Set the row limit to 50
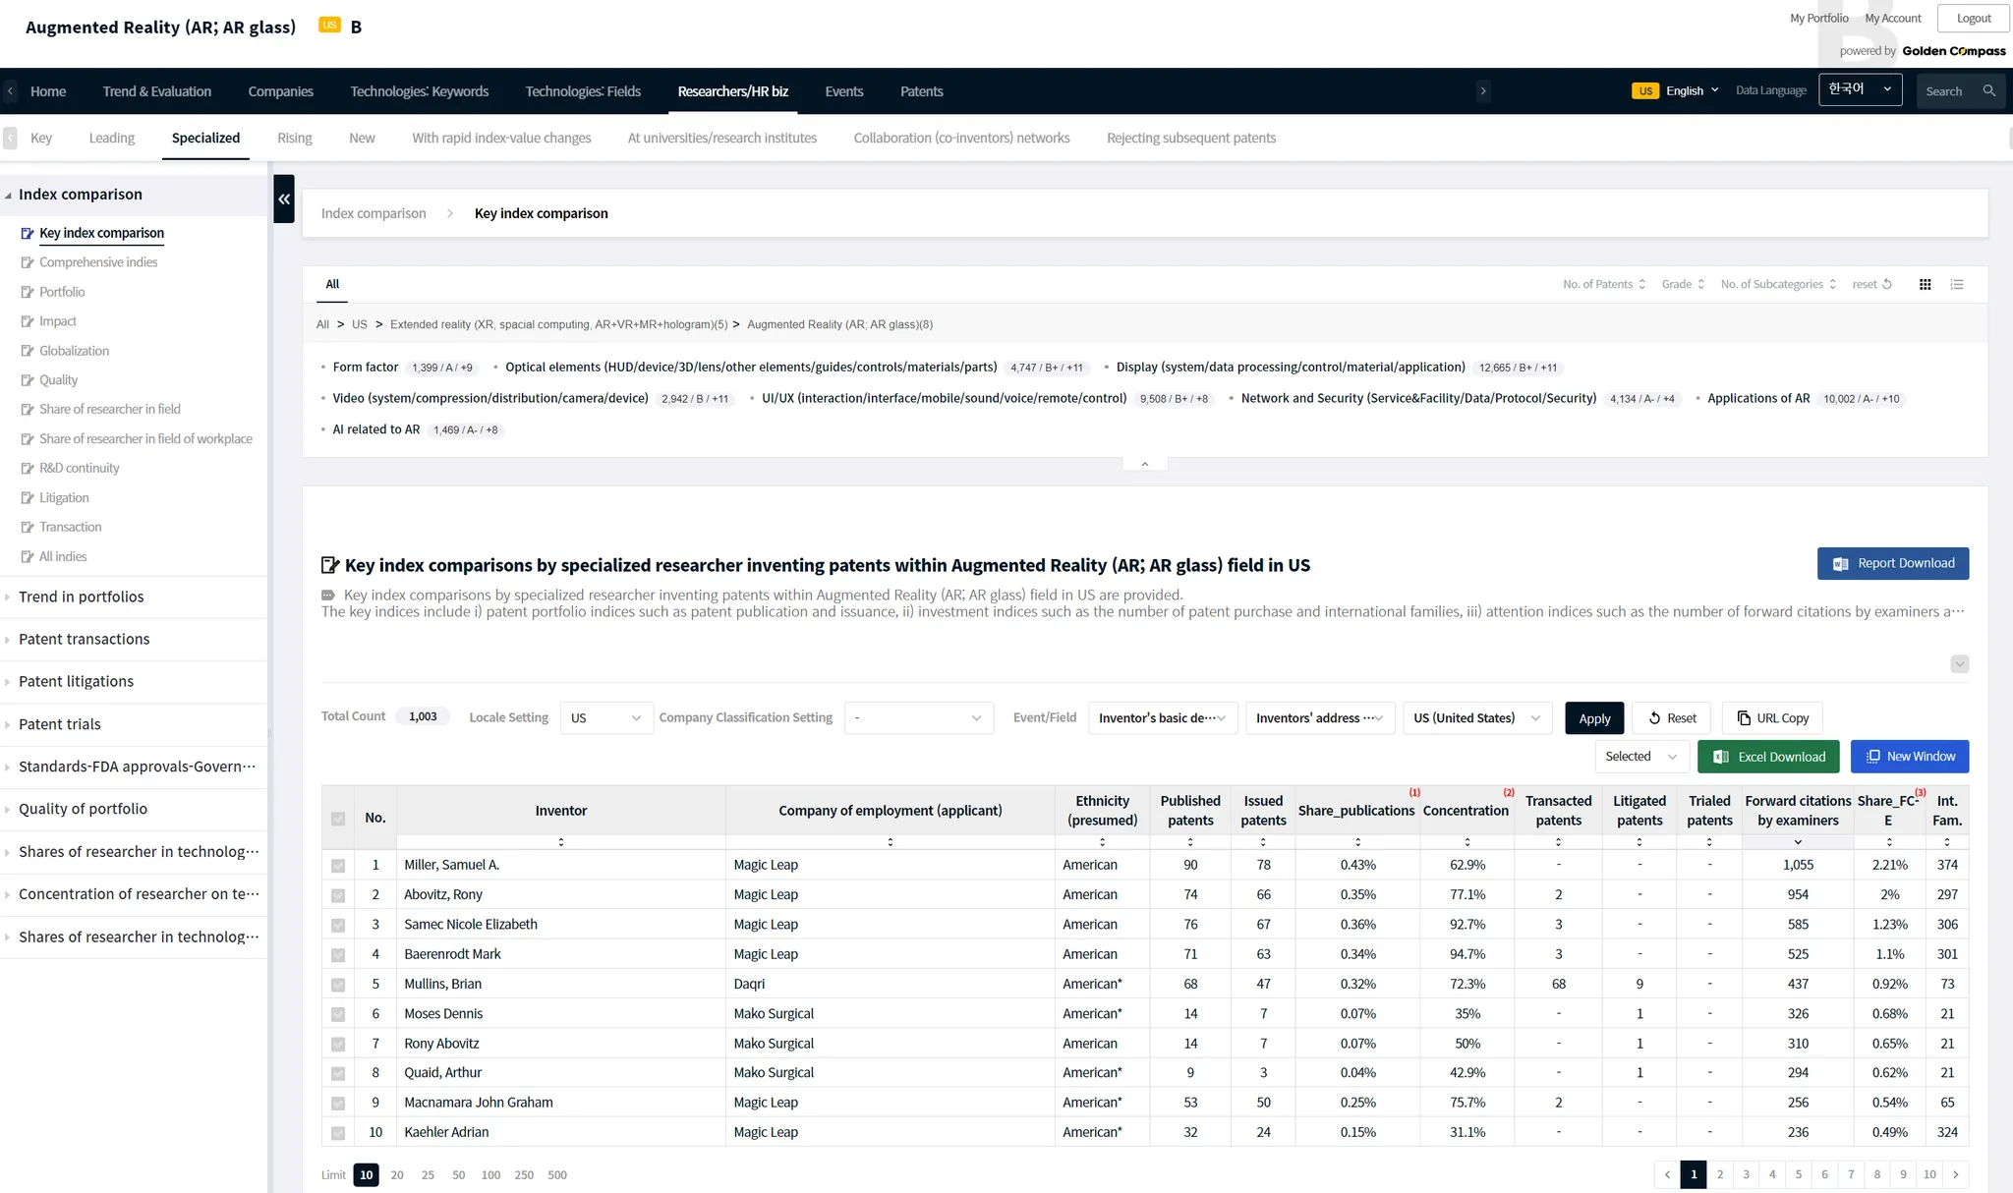 (x=458, y=1175)
